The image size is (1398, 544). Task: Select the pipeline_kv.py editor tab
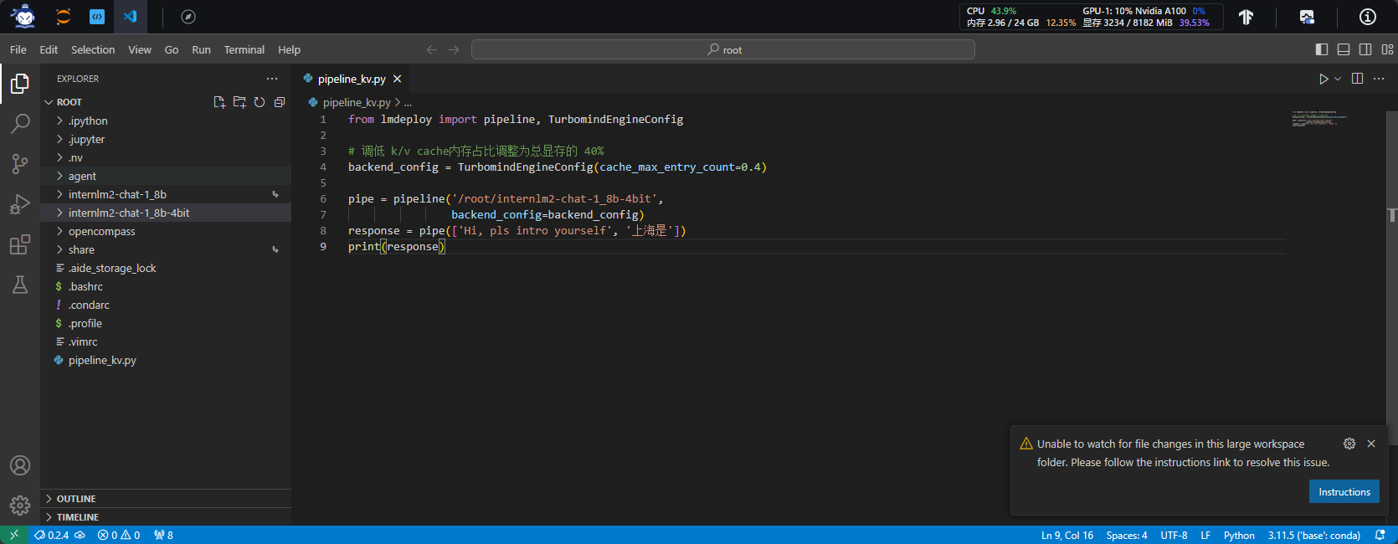coord(351,79)
